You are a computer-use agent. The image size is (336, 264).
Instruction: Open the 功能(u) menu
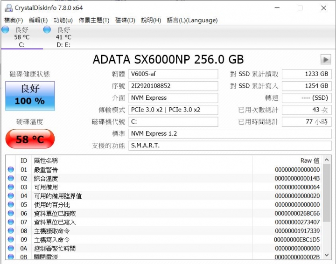pyautogui.click(x=63, y=21)
